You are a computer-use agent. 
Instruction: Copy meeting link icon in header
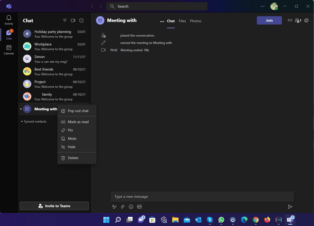290,20
